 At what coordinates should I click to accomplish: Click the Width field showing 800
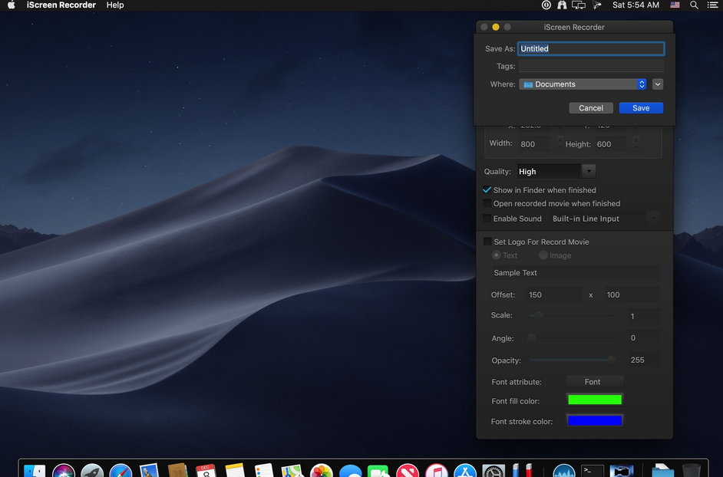click(x=535, y=144)
